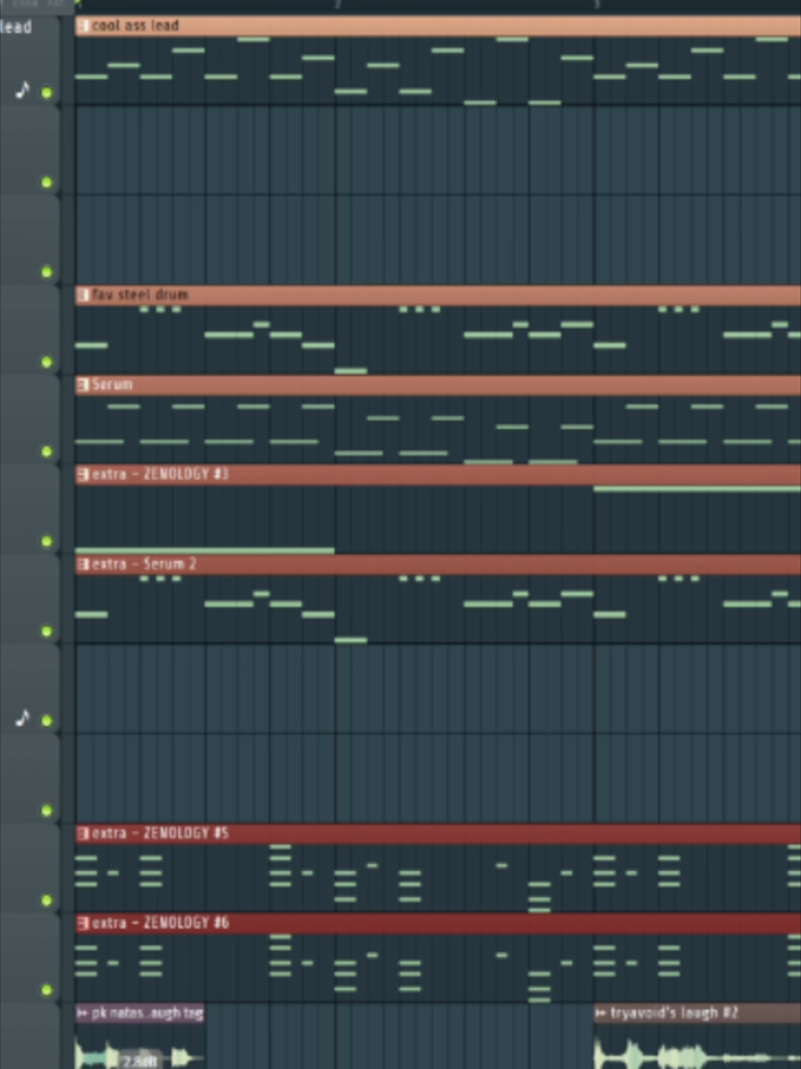
Task: Select the 'fav steel drum' clip title
Action: [140, 295]
